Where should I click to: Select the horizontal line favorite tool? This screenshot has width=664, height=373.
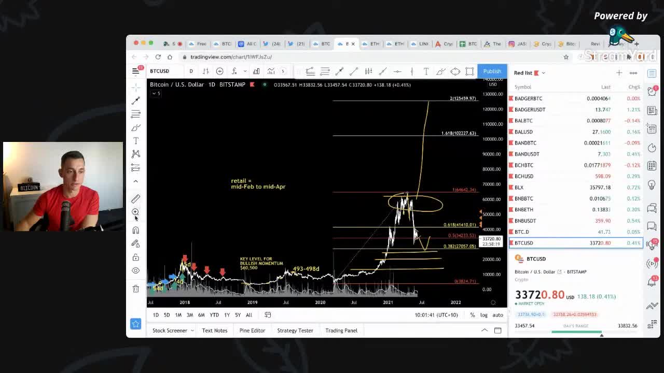[397, 71]
